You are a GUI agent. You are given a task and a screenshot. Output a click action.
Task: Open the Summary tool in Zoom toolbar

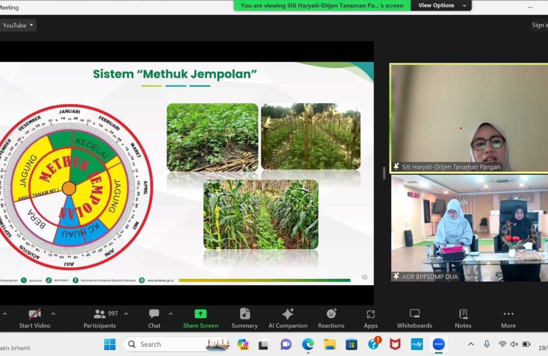pos(244,318)
